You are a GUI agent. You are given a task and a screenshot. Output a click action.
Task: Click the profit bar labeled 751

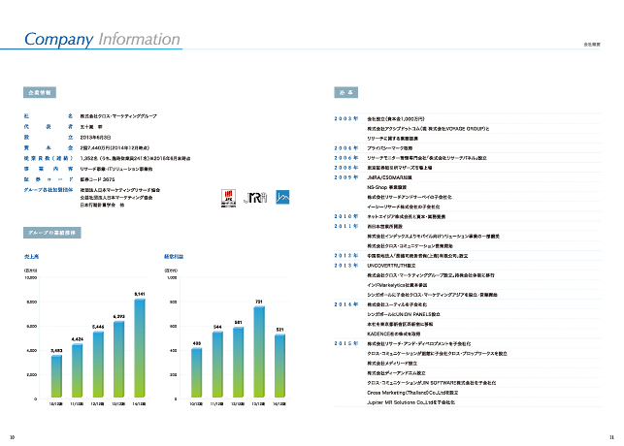pyautogui.click(x=259, y=352)
